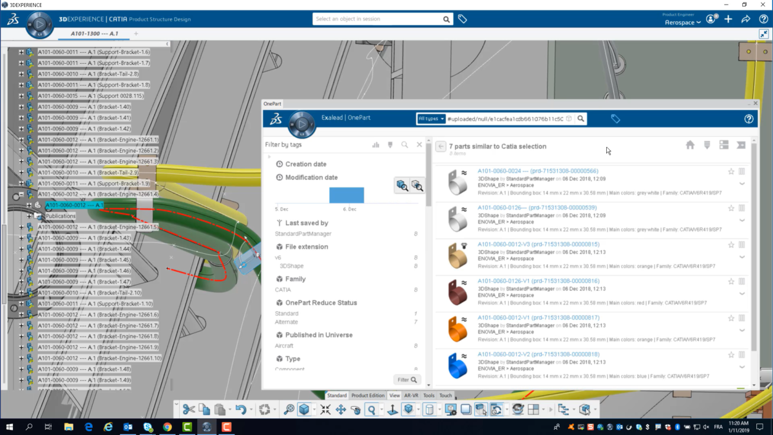The height and width of the screenshot is (435, 773).
Task: Select the View toolbar tab
Action: [394, 396]
